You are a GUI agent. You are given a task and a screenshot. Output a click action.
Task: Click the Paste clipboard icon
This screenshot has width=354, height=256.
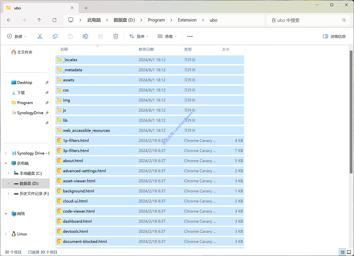point(70,36)
